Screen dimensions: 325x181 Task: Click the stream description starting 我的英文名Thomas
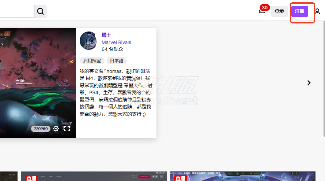(x=116, y=93)
